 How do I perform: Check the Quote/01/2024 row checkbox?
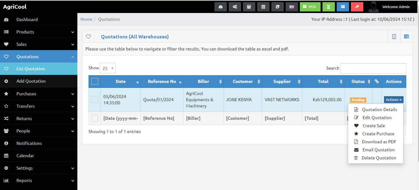coord(95,100)
